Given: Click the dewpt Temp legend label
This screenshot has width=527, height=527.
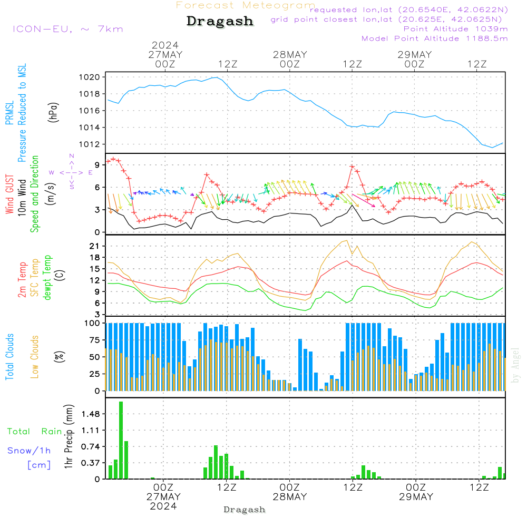Looking at the screenshot, I should point(47,277).
